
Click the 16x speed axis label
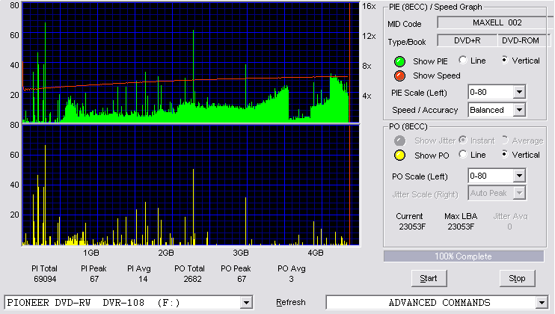369,7
